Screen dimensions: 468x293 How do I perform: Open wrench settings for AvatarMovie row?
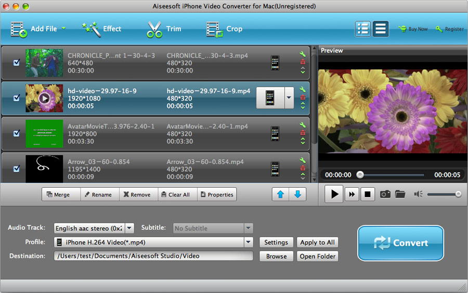[x=303, y=125]
